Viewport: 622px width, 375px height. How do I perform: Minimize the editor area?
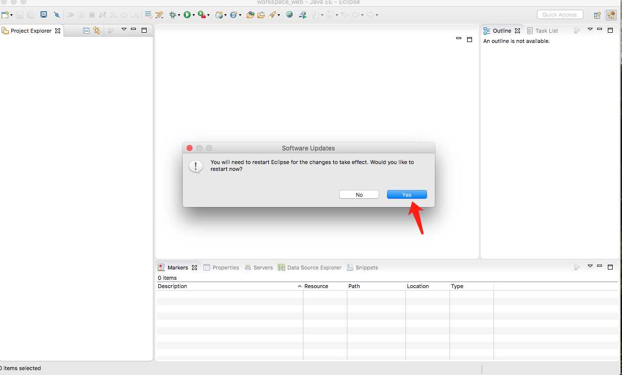tap(459, 39)
